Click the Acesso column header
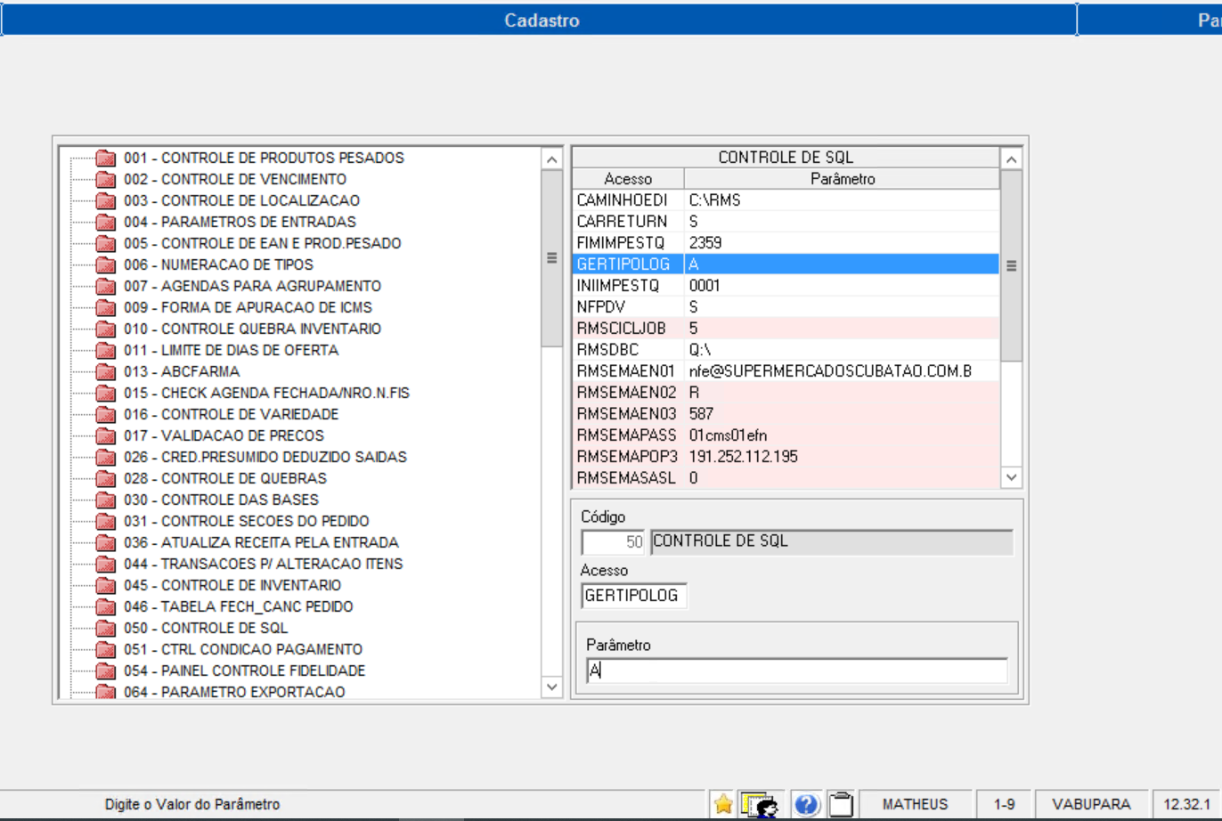 coord(628,179)
